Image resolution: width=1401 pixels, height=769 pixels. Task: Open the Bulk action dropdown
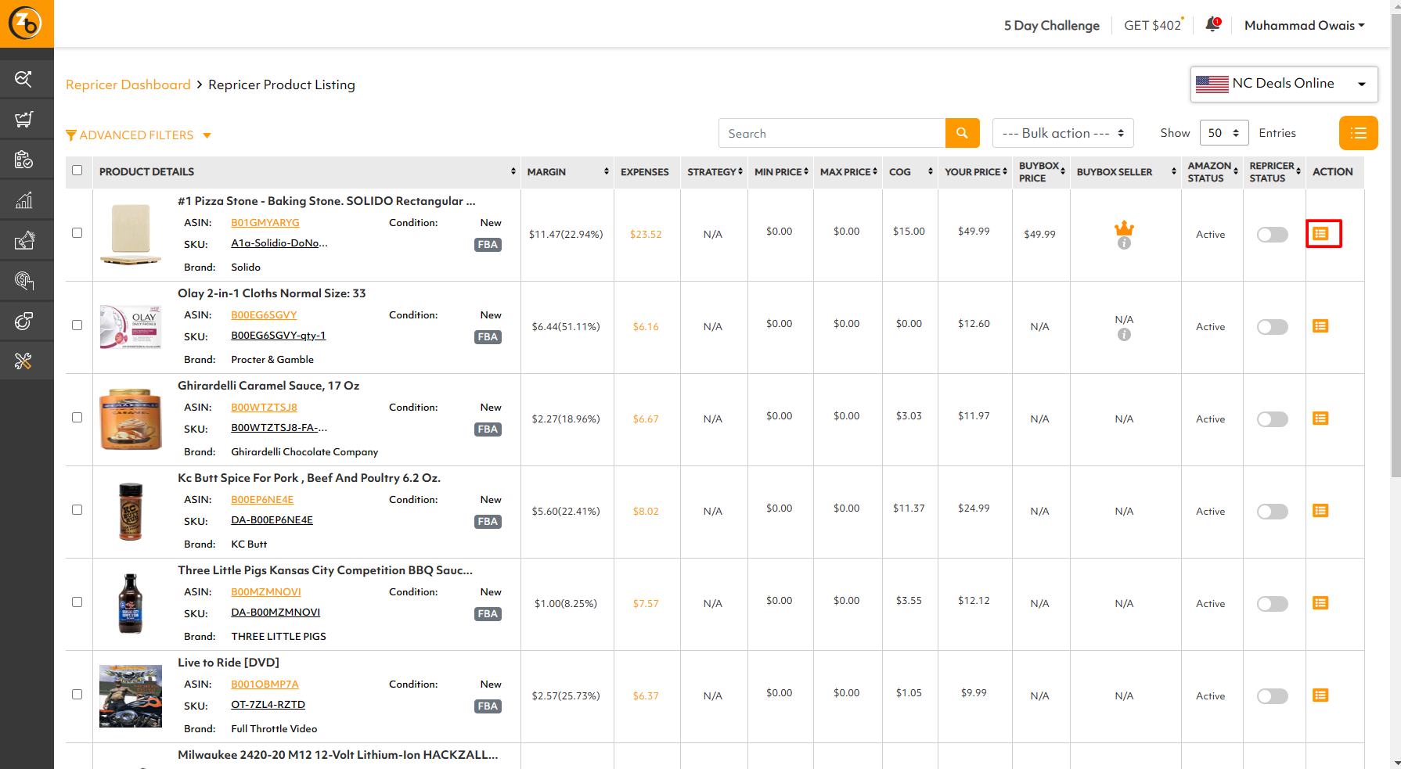1063,133
